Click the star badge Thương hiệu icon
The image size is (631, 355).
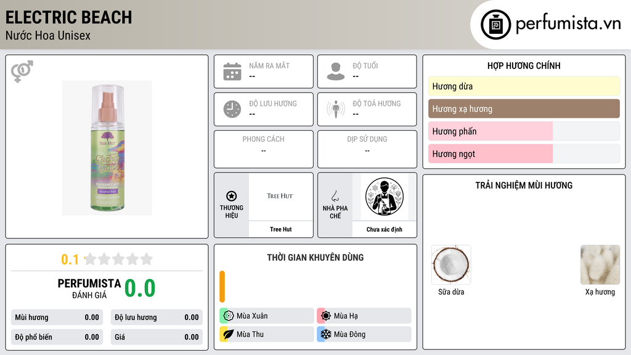coord(232,196)
